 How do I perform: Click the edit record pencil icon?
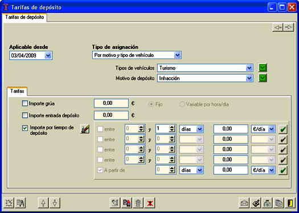pyautogui.click(x=116, y=203)
